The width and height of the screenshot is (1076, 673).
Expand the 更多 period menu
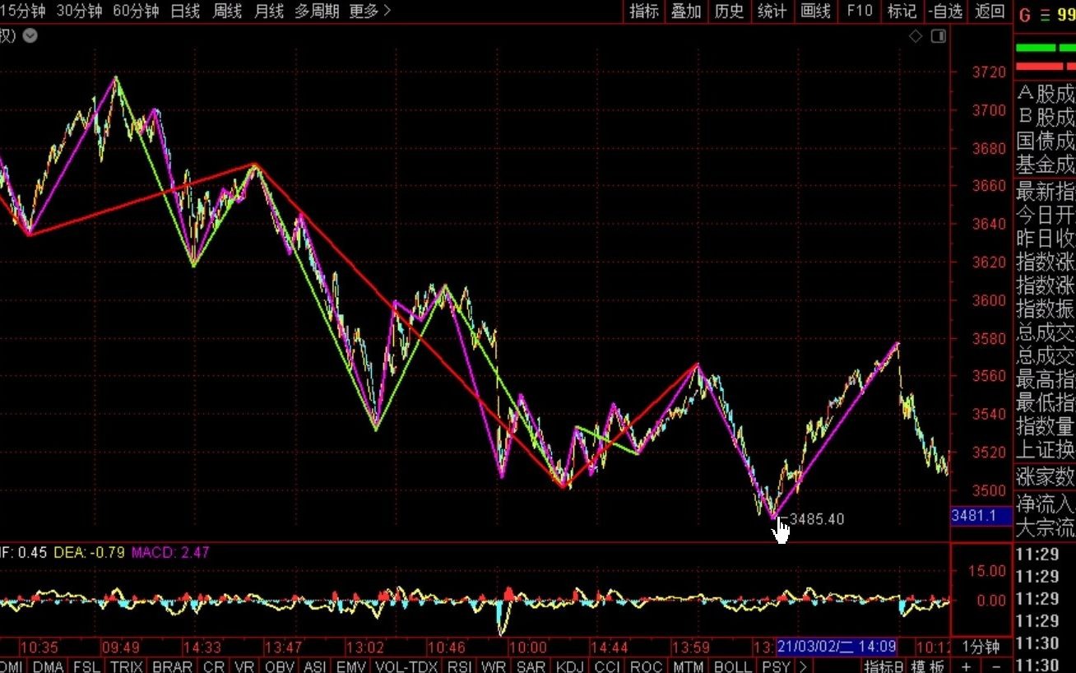pyautogui.click(x=370, y=12)
